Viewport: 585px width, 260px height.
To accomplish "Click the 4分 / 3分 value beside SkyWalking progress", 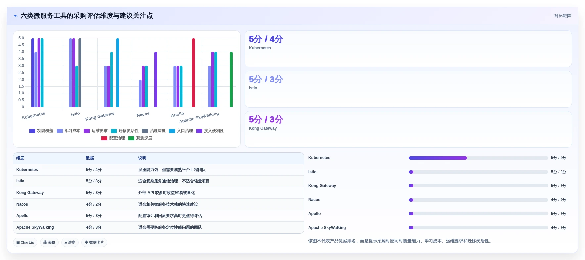I will coord(559,228).
